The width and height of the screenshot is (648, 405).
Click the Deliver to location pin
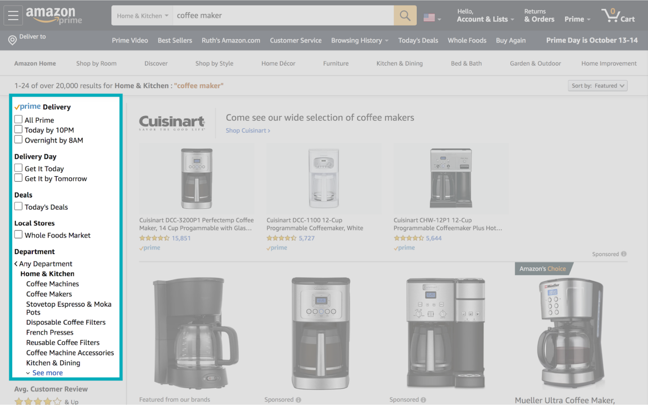[13, 40]
